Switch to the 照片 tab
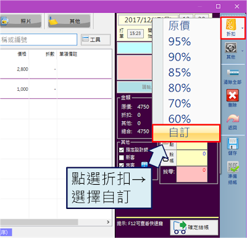 21,21
